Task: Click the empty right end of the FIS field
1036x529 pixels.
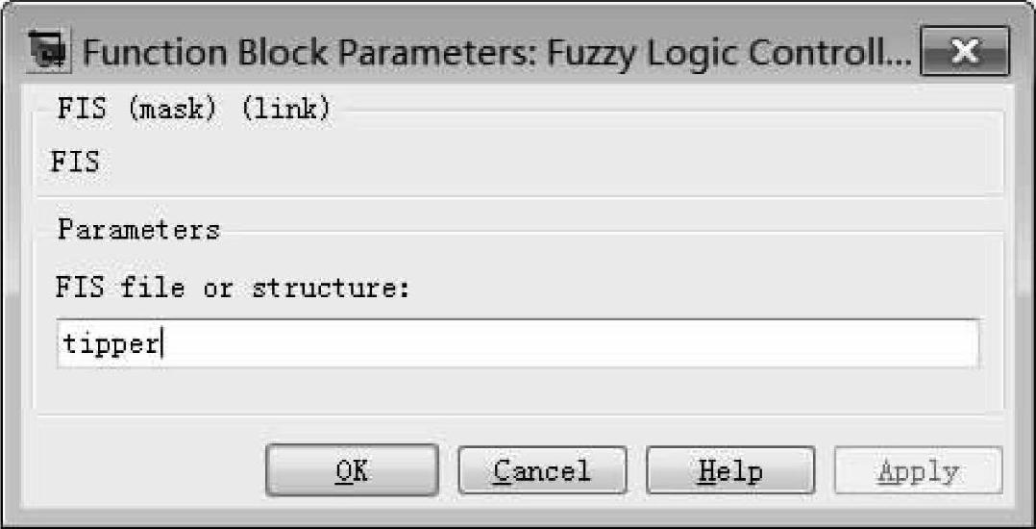Action: 865,343
